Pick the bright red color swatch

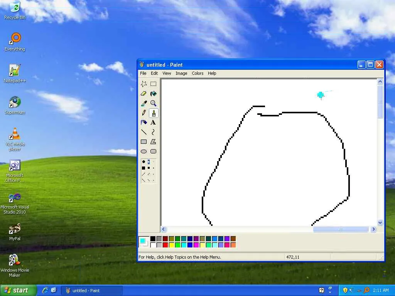(x=165, y=245)
